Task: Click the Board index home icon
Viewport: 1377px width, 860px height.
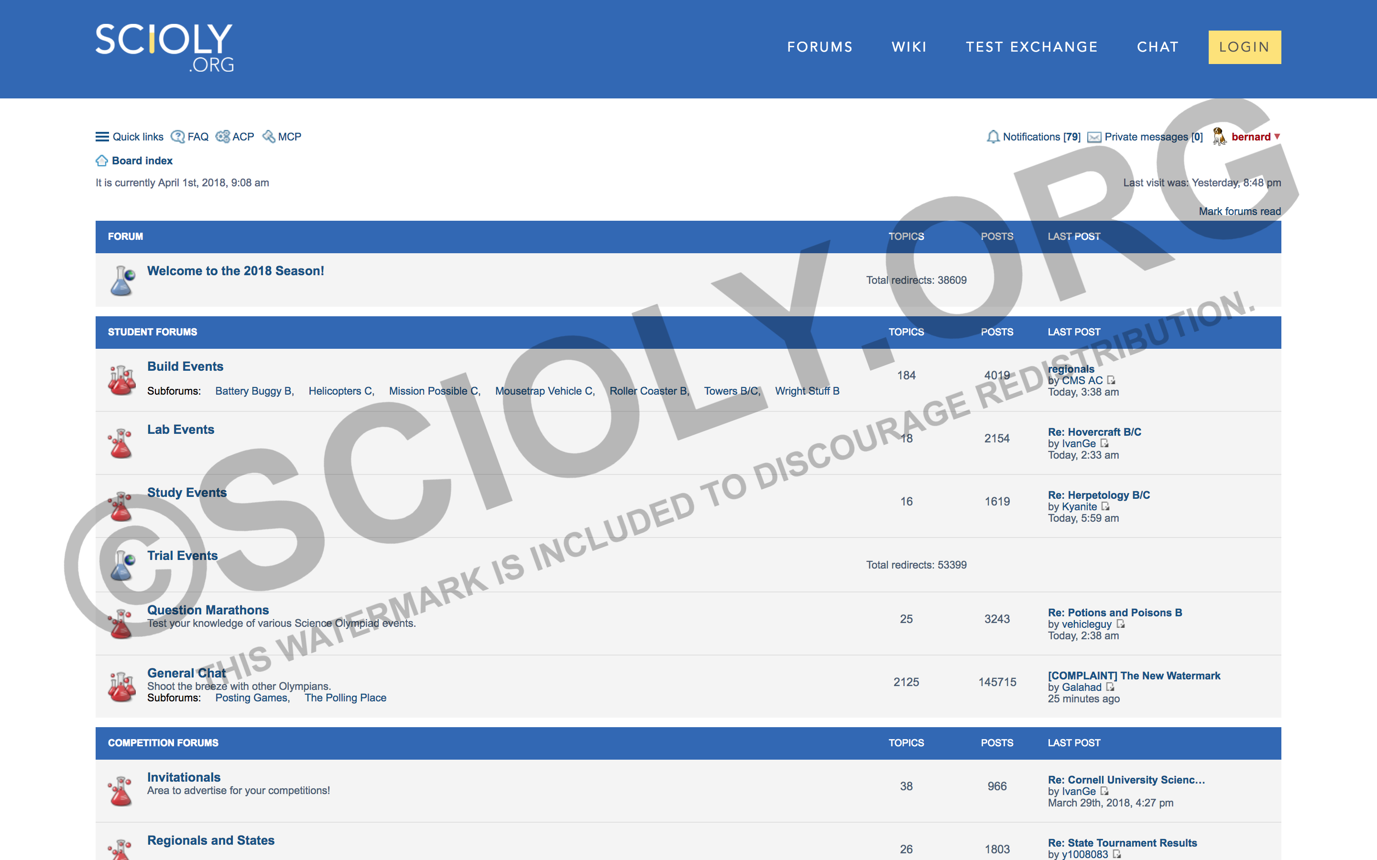Action: (102, 161)
